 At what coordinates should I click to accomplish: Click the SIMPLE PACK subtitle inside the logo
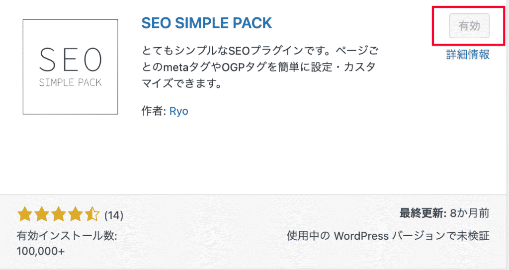tap(70, 82)
